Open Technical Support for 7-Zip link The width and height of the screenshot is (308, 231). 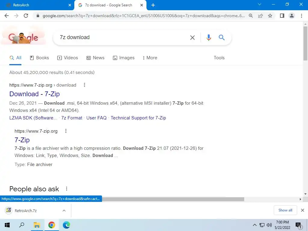click(138, 118)
